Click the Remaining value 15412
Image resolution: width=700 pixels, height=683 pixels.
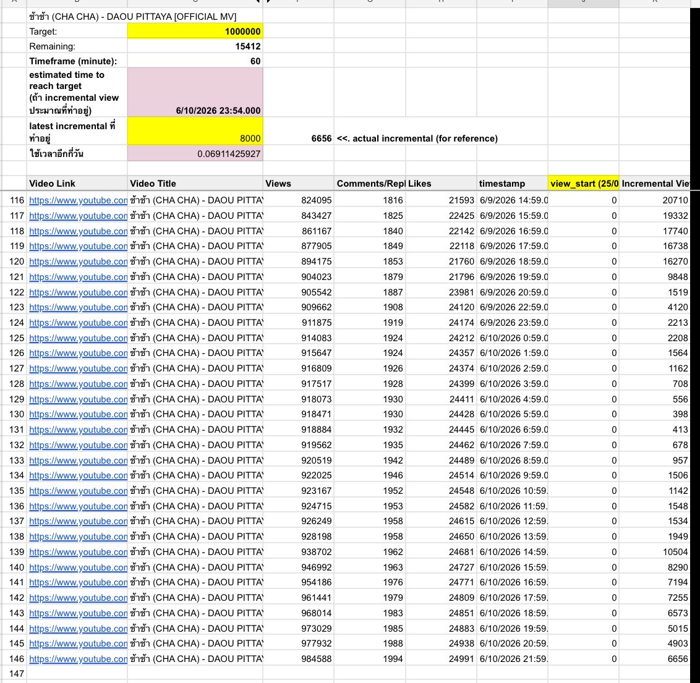pyautogui.click(x=195, y=46)
